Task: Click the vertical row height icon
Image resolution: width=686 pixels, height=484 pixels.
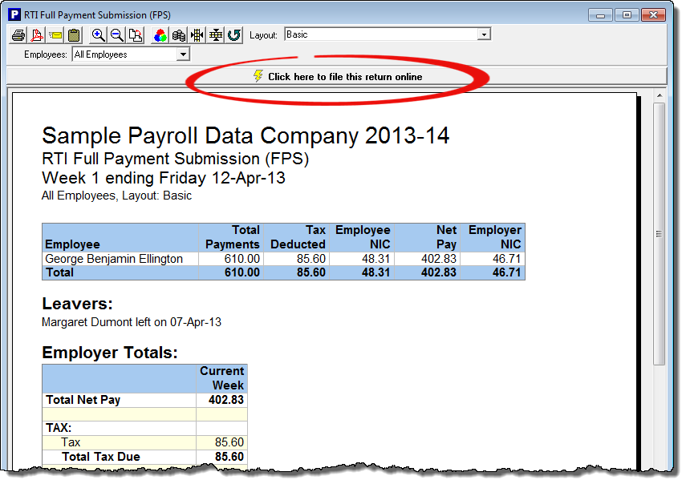Action: (x=216, y=35)
